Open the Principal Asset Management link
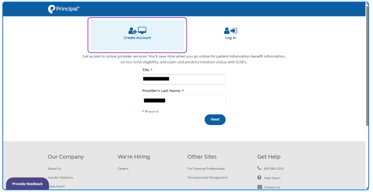Screen dimensions: 373x192 point(207,178)
